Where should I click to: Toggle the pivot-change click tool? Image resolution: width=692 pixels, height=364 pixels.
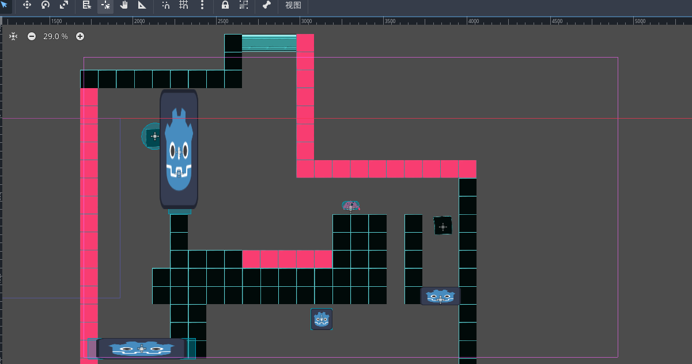(105, 5)
